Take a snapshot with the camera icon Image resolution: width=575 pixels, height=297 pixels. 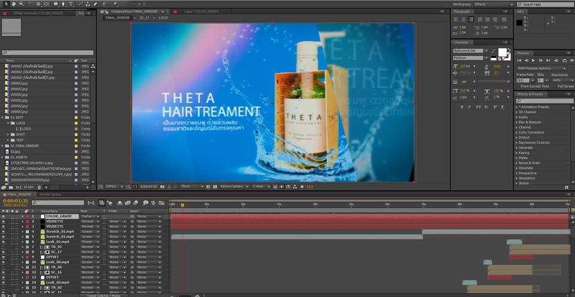pos(162,186)
